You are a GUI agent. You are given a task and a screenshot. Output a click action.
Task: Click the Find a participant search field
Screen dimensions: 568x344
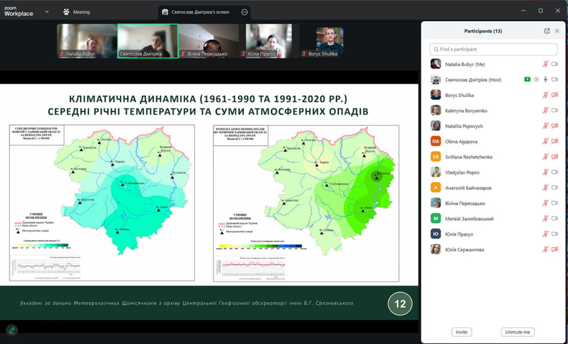pyautogui.click(x=485, y=49)
